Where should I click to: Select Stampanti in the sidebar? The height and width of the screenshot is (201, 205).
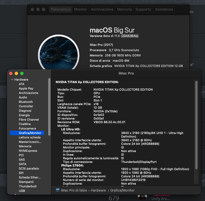click(26, 182)
